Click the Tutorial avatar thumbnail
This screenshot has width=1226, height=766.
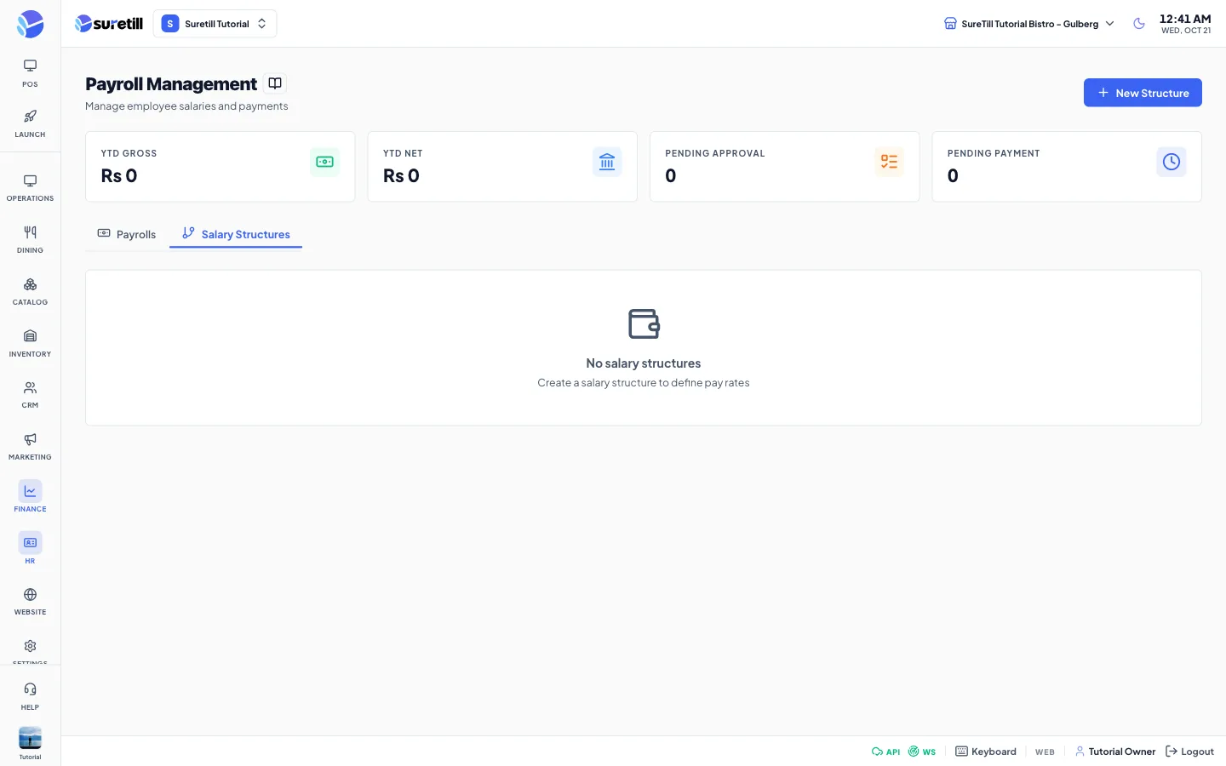(30, 738)
